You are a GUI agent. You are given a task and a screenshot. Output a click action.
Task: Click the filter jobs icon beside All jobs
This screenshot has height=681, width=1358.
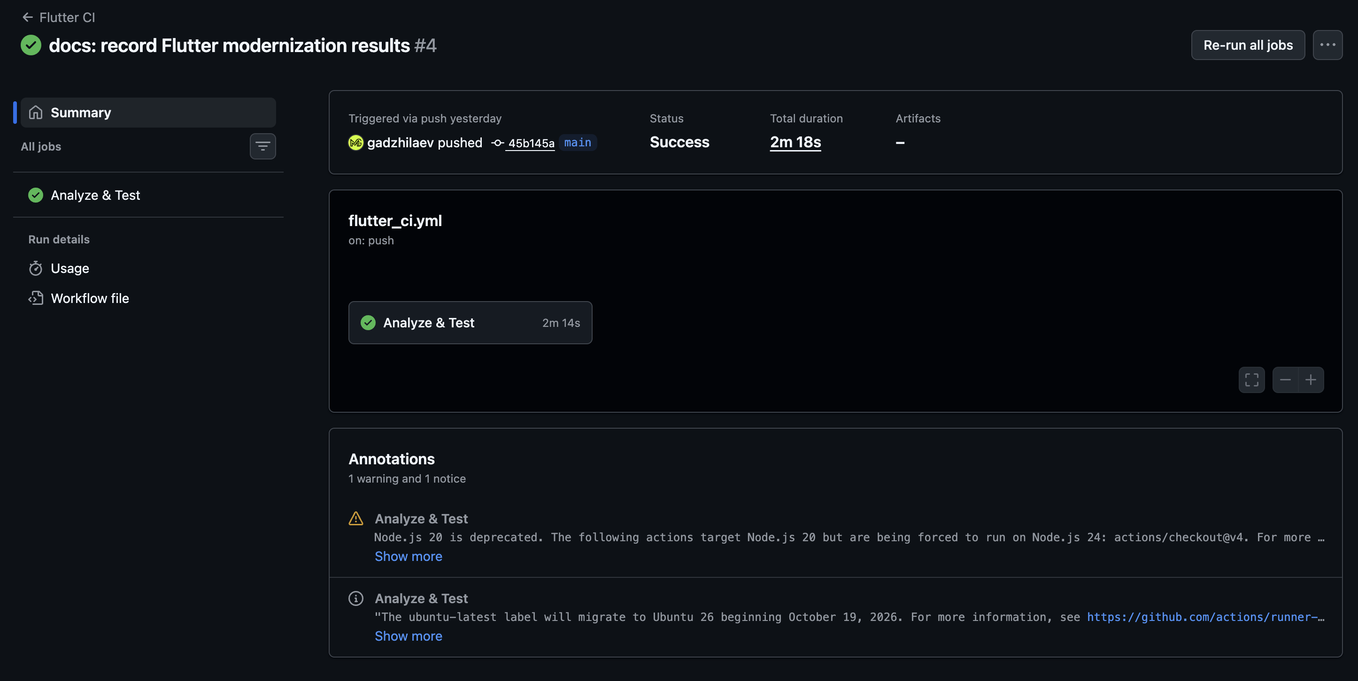pos(262,146)
